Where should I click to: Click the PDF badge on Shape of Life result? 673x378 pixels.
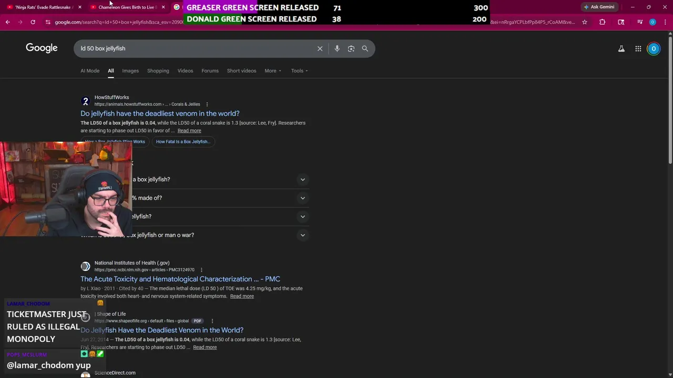pyautogui.click(x=197, y=321)
